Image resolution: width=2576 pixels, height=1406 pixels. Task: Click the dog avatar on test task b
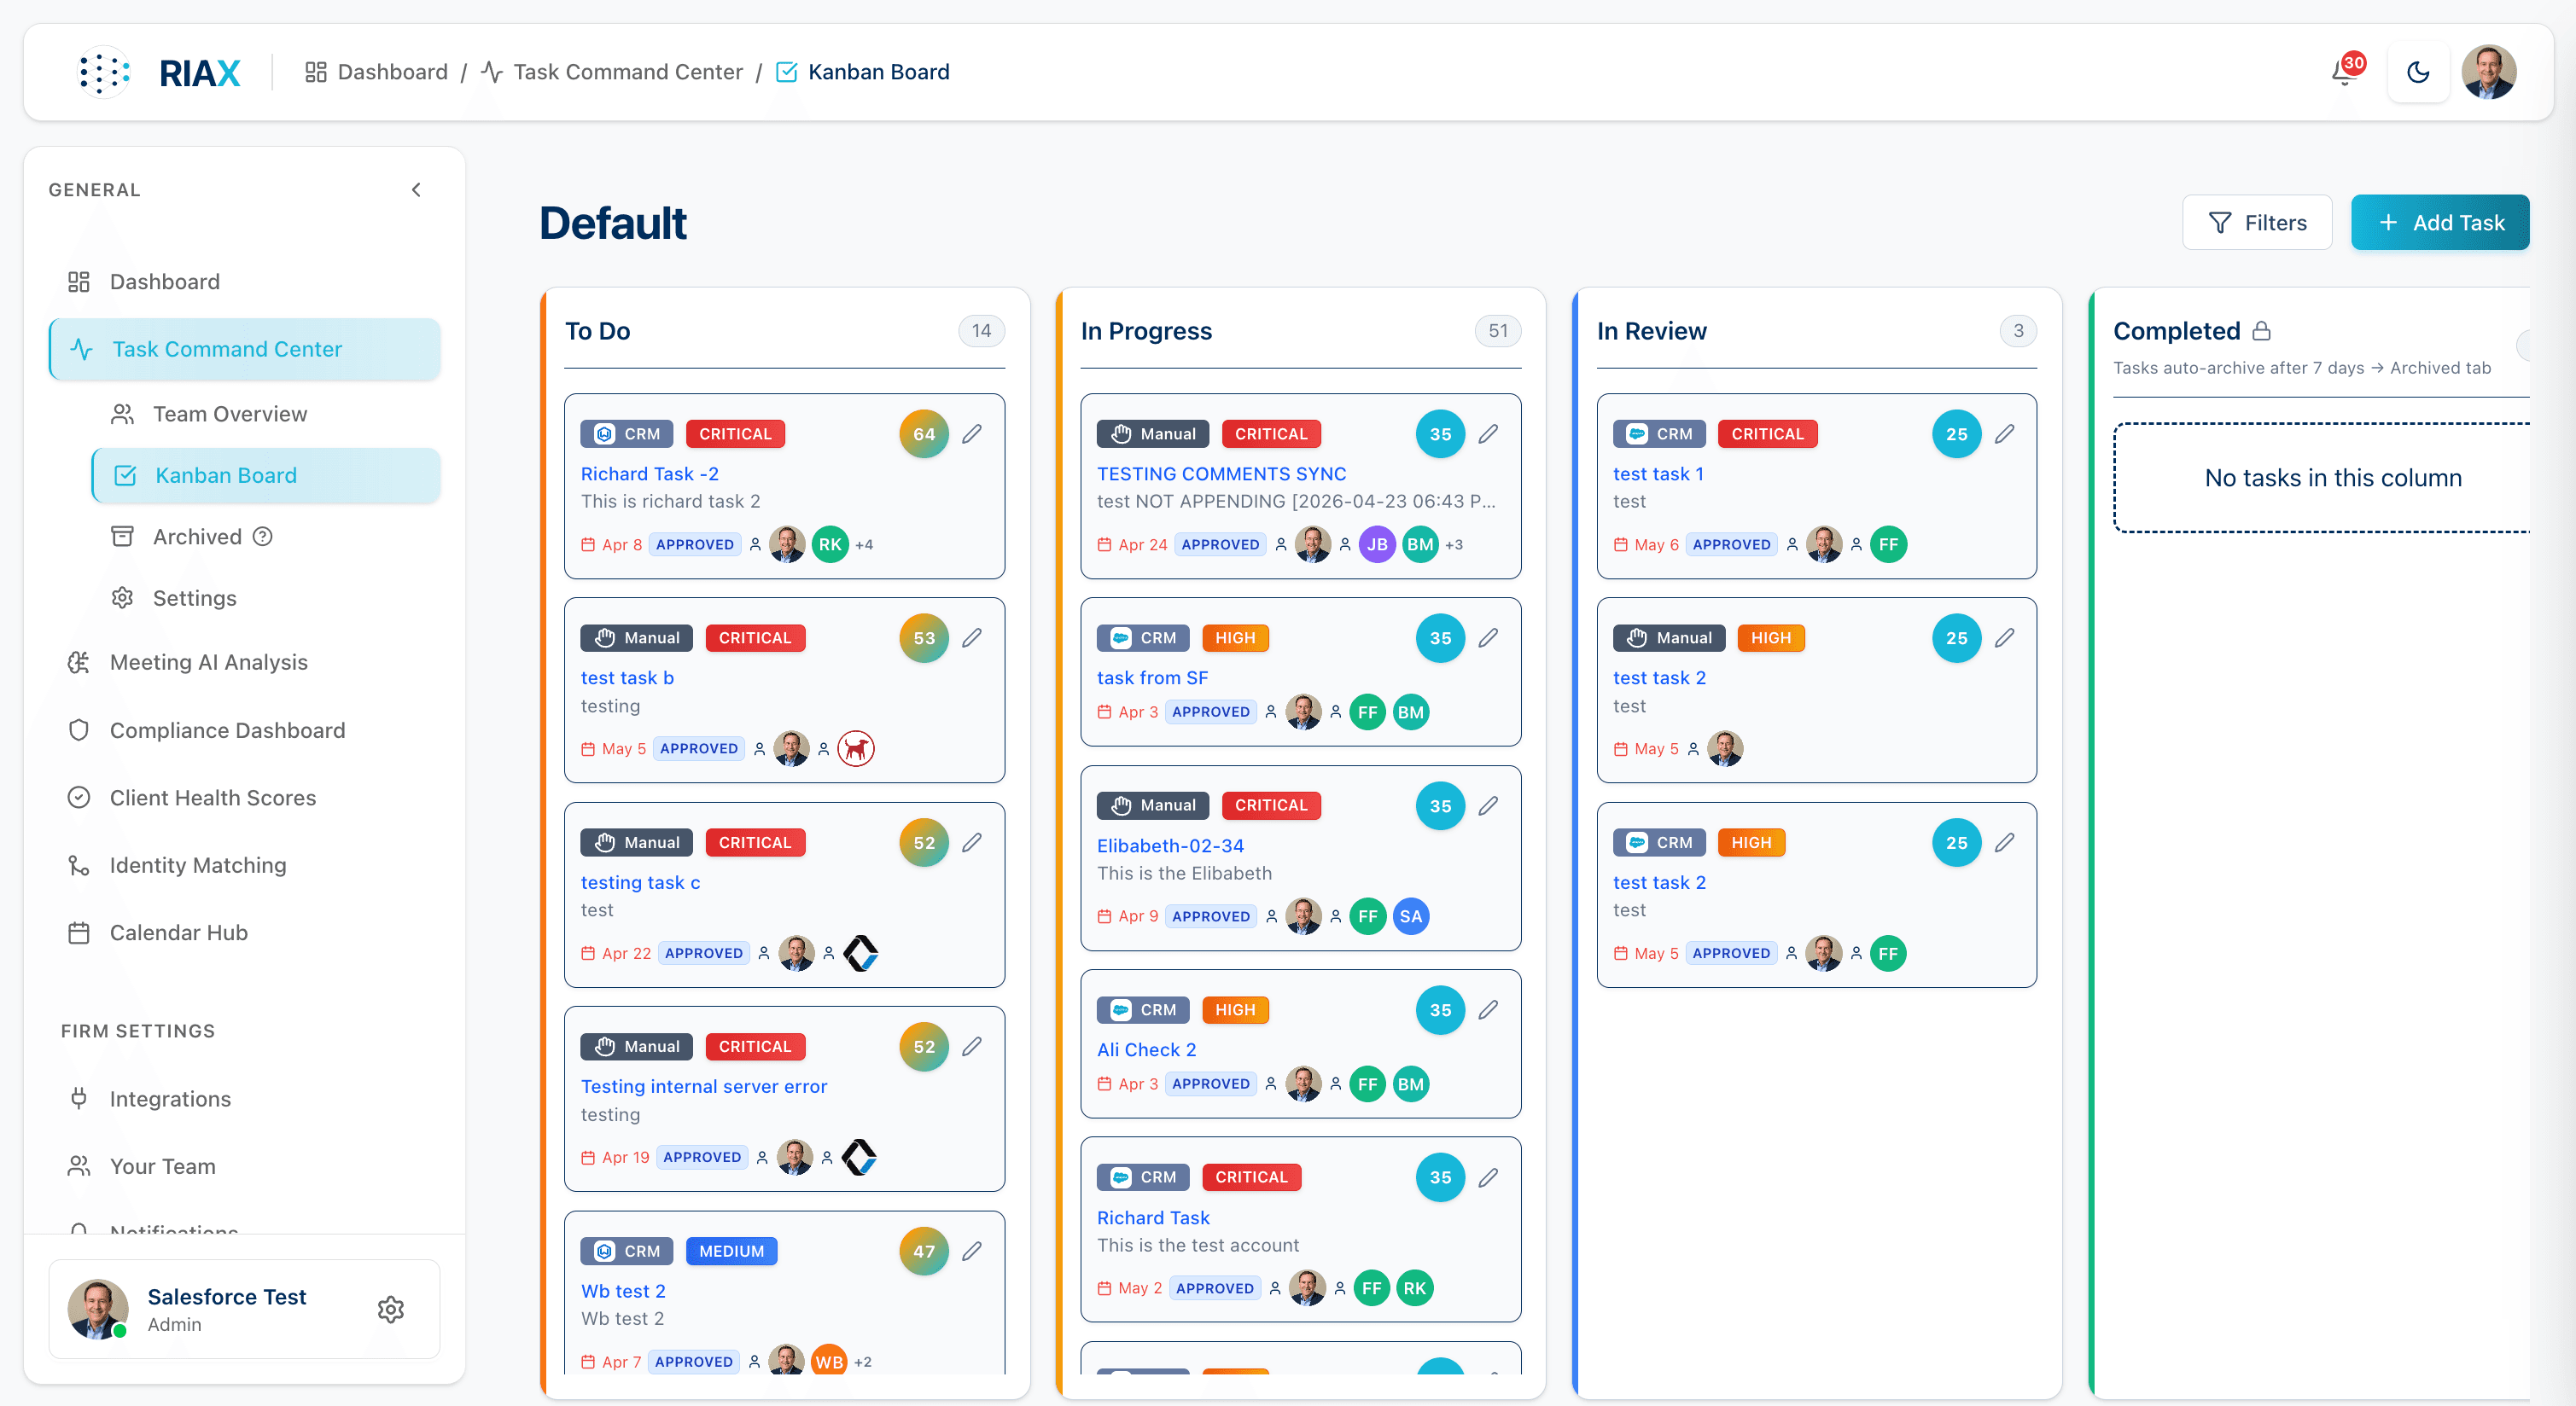point(855,748)
